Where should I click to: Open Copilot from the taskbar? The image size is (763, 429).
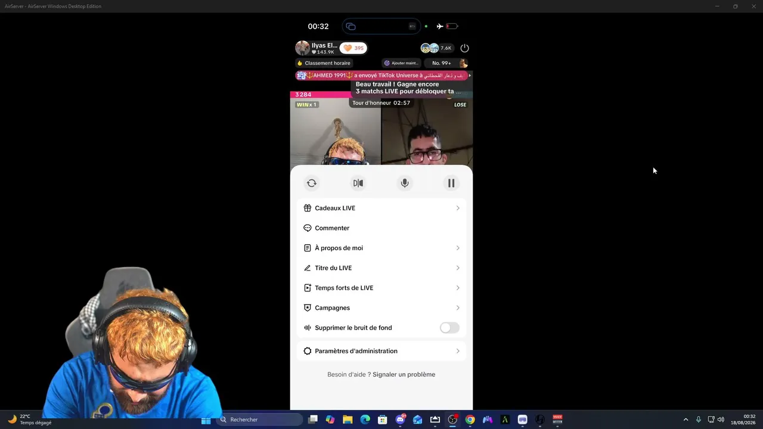point(330,419)
